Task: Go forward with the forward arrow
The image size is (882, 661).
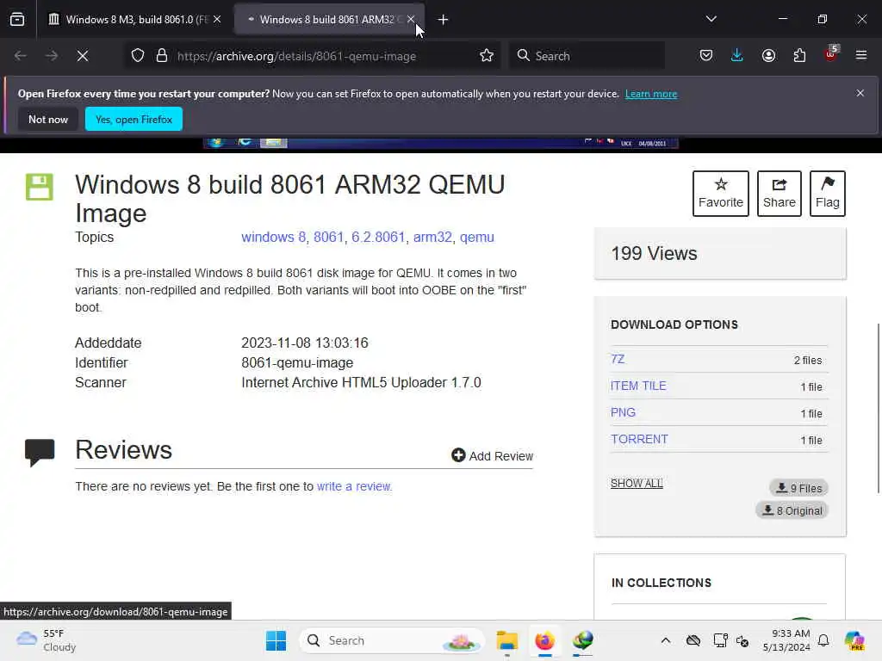Action: click(51, 56)
